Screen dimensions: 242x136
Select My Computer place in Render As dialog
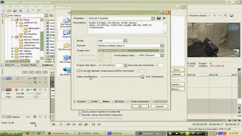(x=66, y=59)
